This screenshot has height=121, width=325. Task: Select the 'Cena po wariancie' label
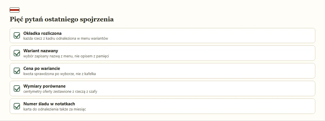(x=42, y=68)
